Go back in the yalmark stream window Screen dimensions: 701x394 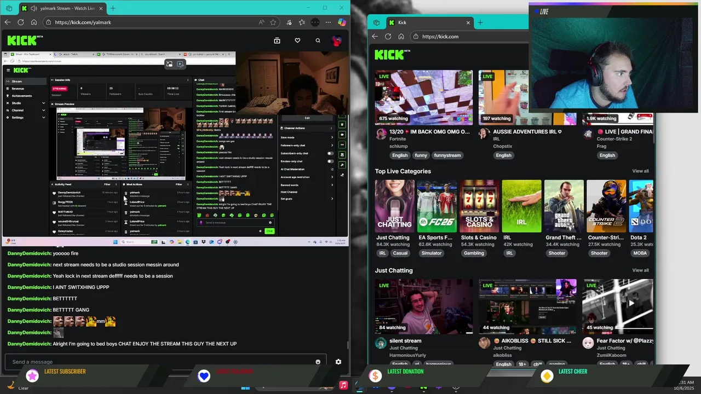(x=7, y=22)
